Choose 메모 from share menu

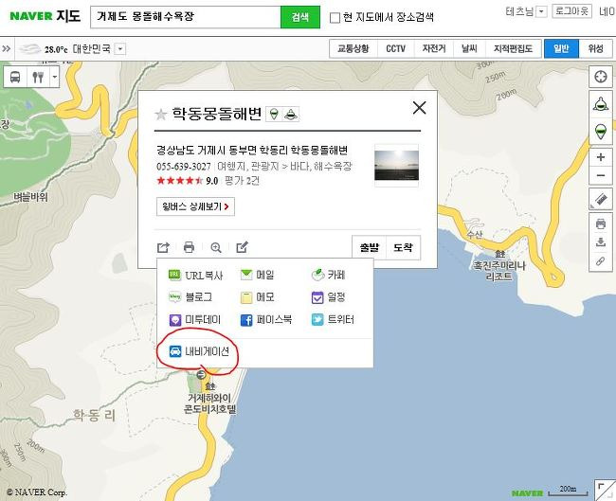click(257, 297)
